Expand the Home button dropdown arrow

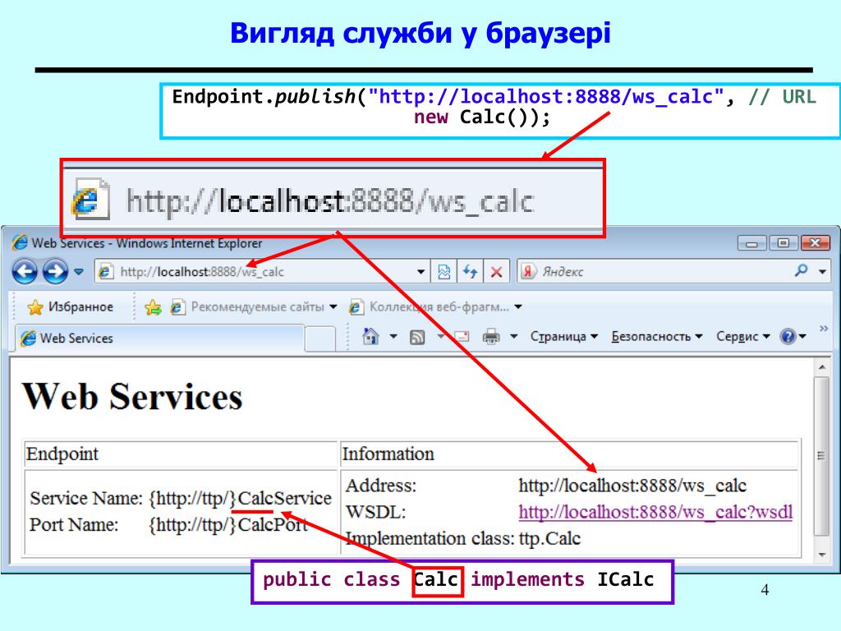[x=393, y=336]
